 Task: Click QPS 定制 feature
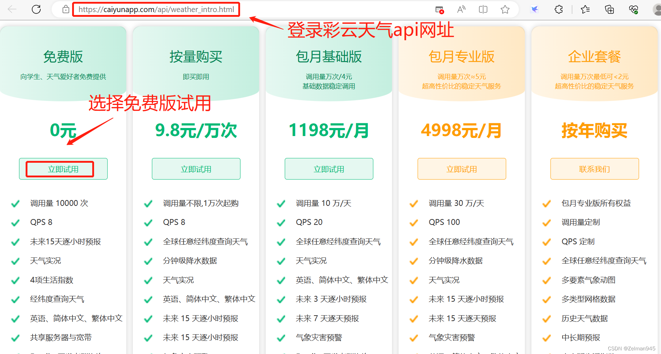[578, 242]
